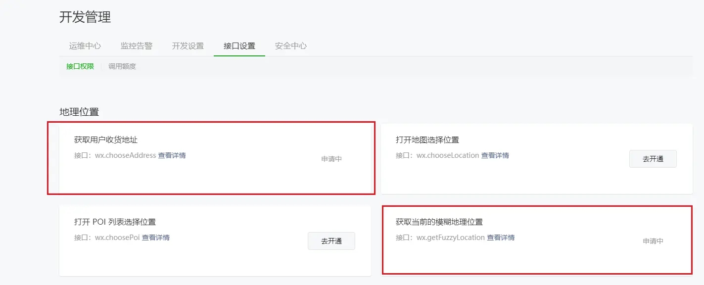The width and height of the screenshot is (704, 285).
Task: Click the 获取当前的模糊地理位置 card title
Action: pyautogui.click(x=439, y=222)
